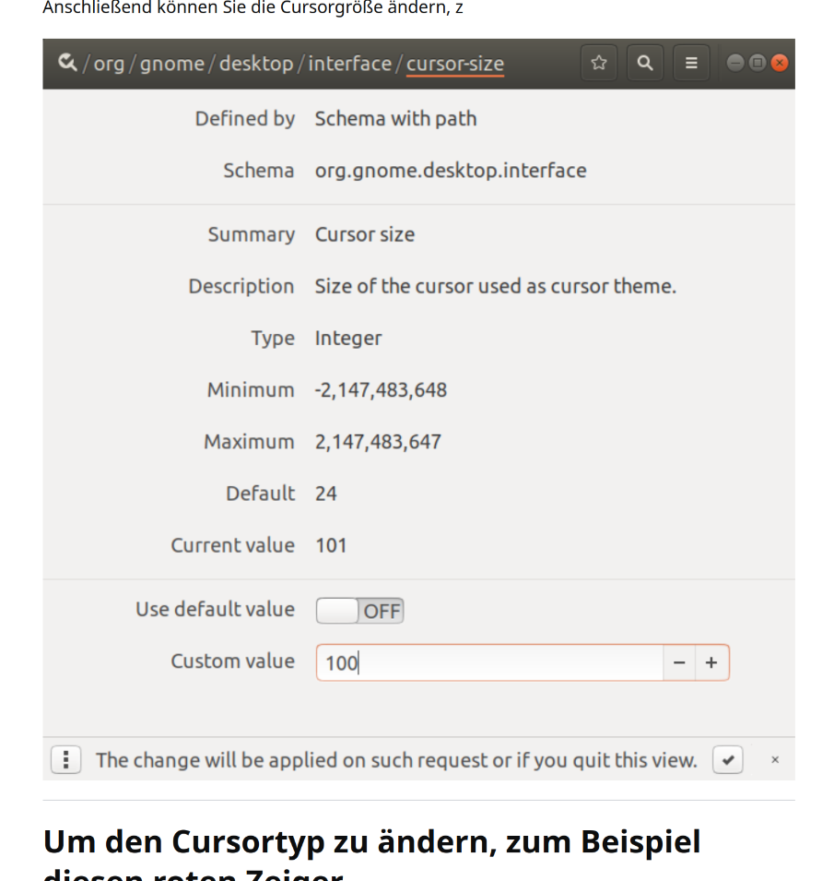Click the heading Um den Cursortyp zu ändern
Screen dimensions: 834x881
[x=371, y=854]
